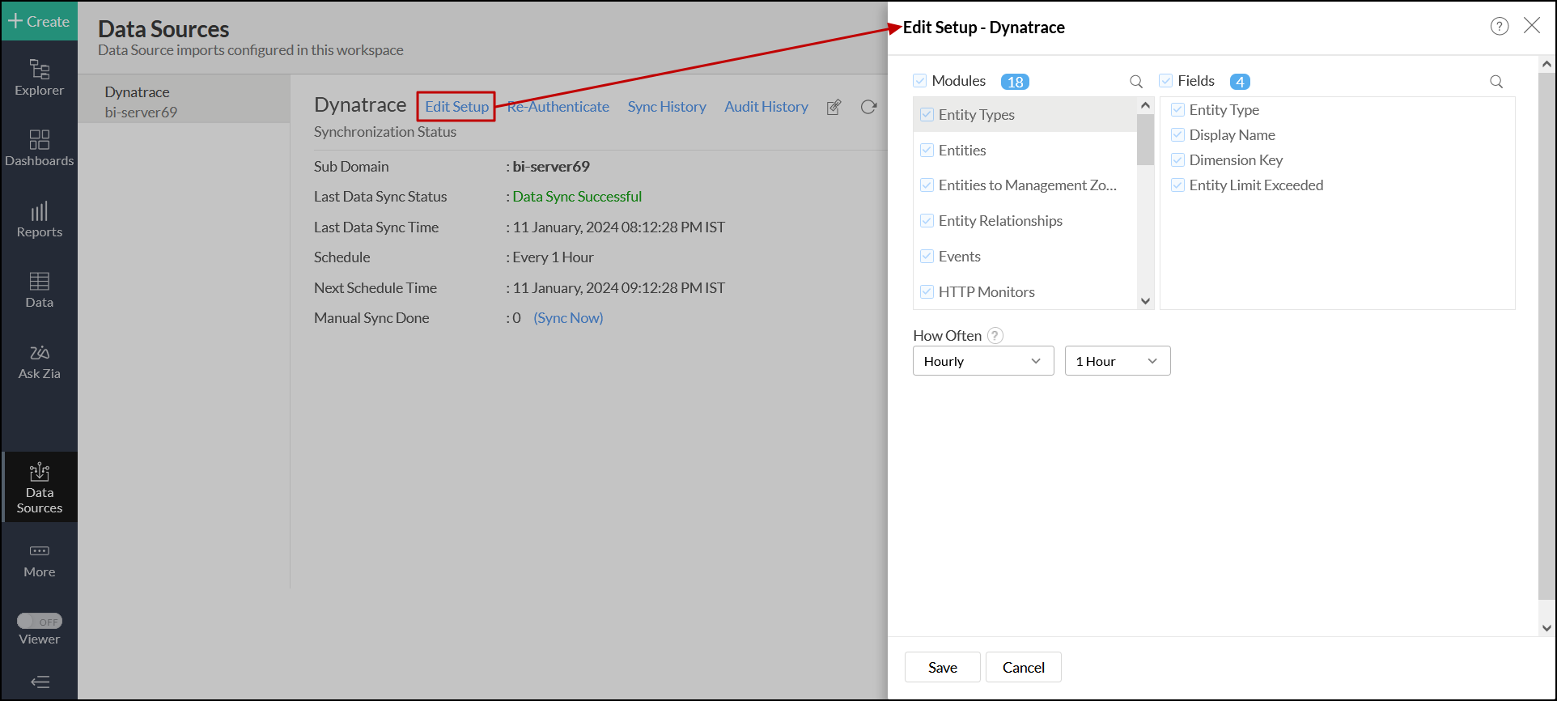Click the Sync Now link
Viewport: 1557px width, 701px height.
point(568,318)
